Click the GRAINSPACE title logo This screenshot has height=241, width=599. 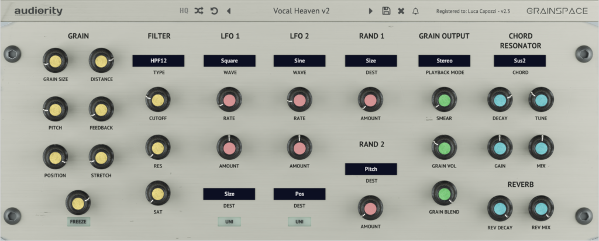pos(557,11)
